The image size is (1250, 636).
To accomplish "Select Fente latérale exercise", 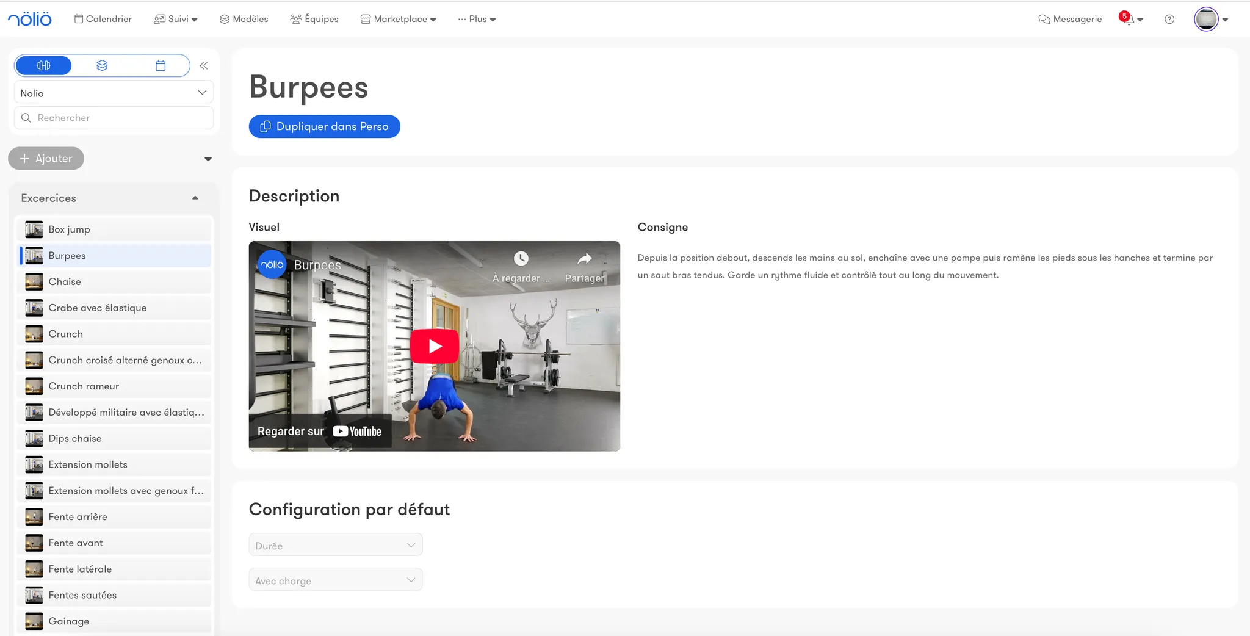I will click(115, 569).
